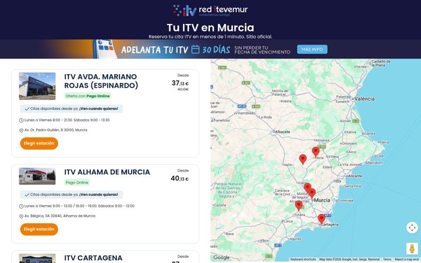Select the map marker at Cartagena

pyautogui.click(x=322, y=219)
